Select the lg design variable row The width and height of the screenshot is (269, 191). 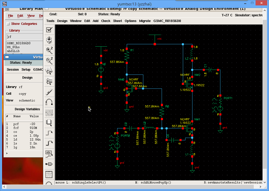24,147
